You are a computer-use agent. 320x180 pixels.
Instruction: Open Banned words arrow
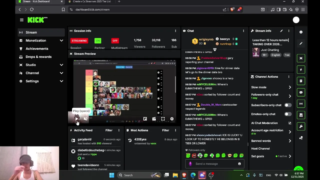click(x=290, y=141)
